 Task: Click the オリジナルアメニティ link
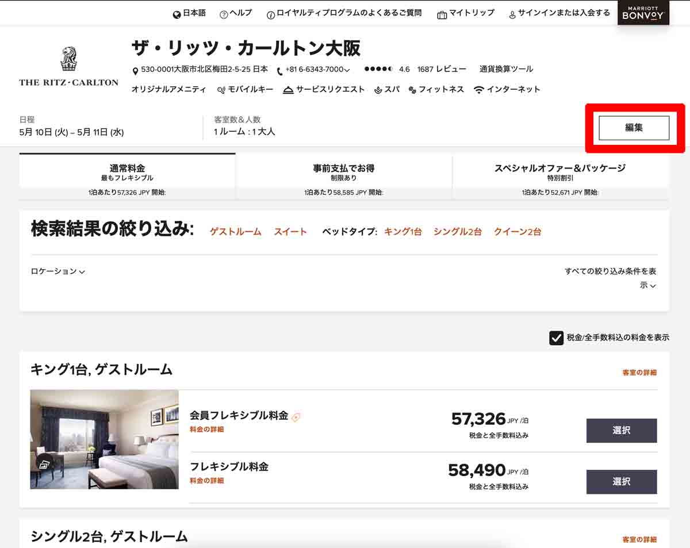pos(168,90)
